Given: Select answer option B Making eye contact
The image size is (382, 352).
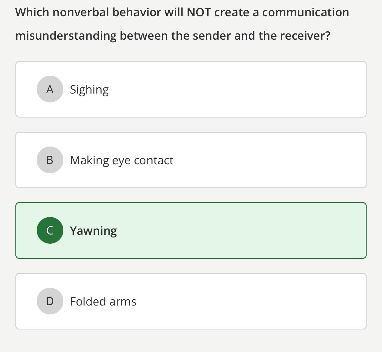Looking at the screenshot, I should click(191, 160).
